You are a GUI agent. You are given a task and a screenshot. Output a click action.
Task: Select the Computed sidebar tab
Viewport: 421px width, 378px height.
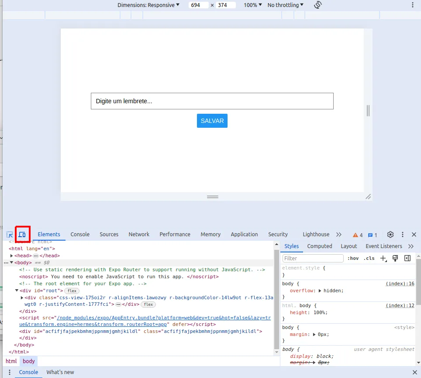[x=320, y=246]
